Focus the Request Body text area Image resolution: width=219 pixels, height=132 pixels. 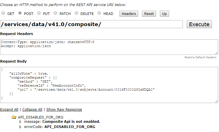[109, 85]
